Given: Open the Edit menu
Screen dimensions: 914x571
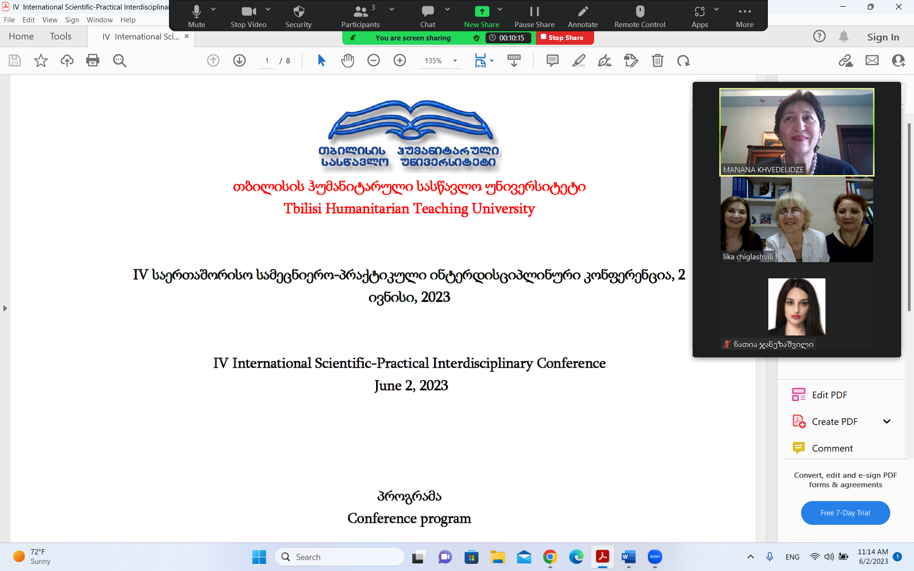Looking at the screenshot, I should point(29,20).
